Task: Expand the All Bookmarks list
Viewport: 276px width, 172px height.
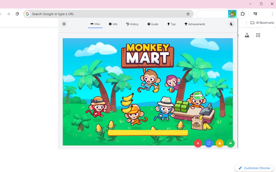Action: click(261, 23)
